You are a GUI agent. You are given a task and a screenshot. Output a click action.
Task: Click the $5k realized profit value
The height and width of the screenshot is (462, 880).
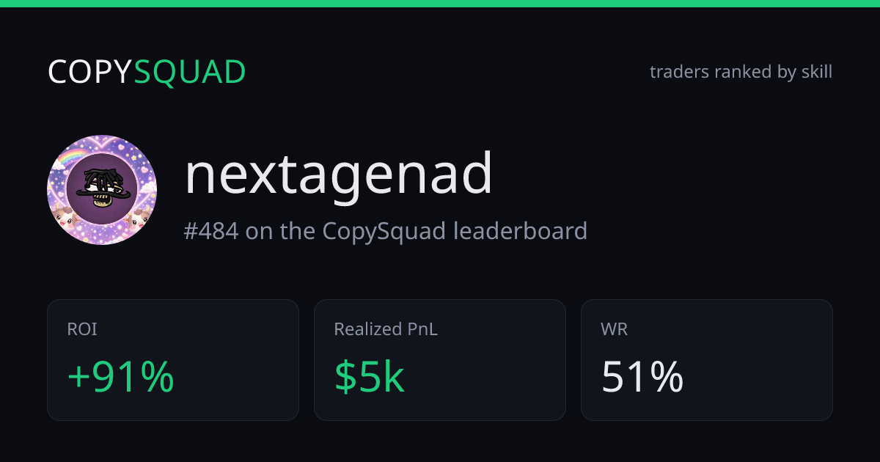point(370,377)
